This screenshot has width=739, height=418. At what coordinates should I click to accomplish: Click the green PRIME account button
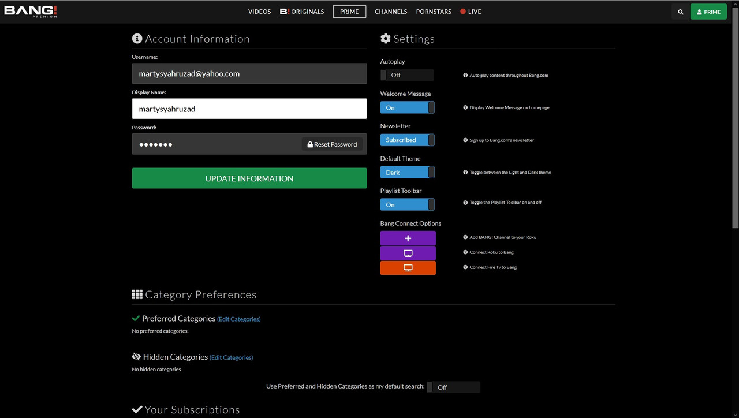coord(708,12)
